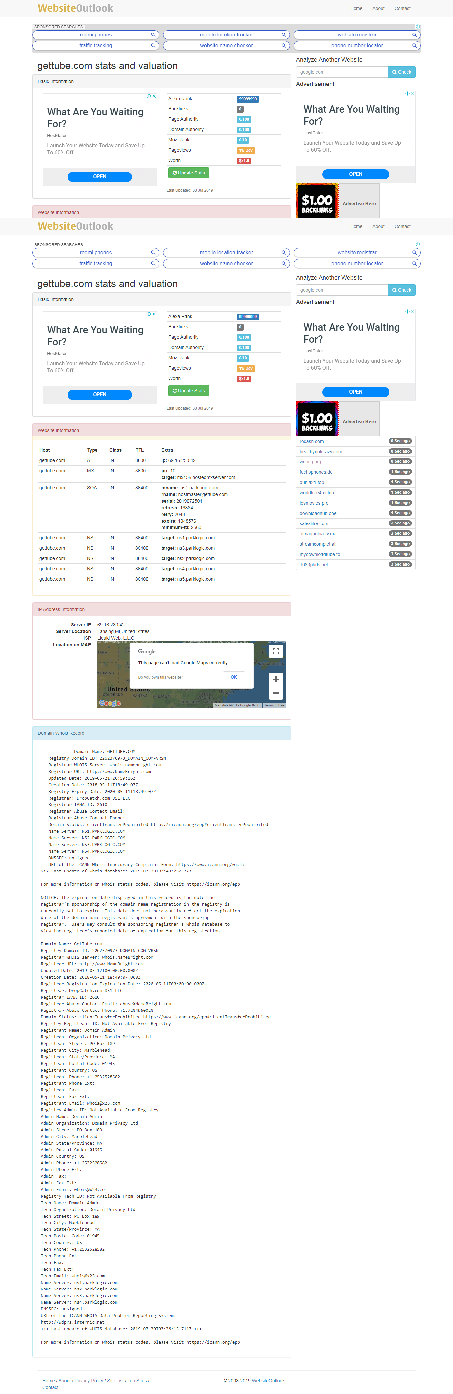Click the Domain Whois Record panel header
The height and width of the screenshot is (1394, 453).
162,733
